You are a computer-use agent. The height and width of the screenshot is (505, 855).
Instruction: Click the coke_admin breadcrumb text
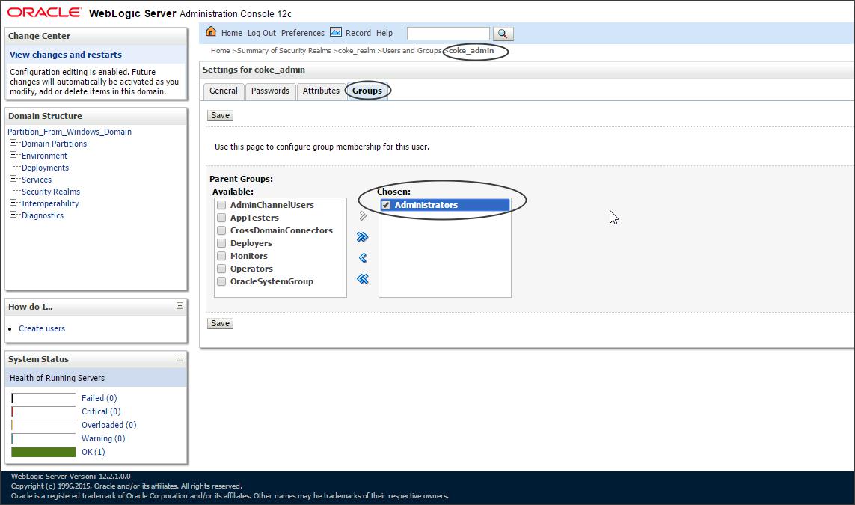[471, 51]
